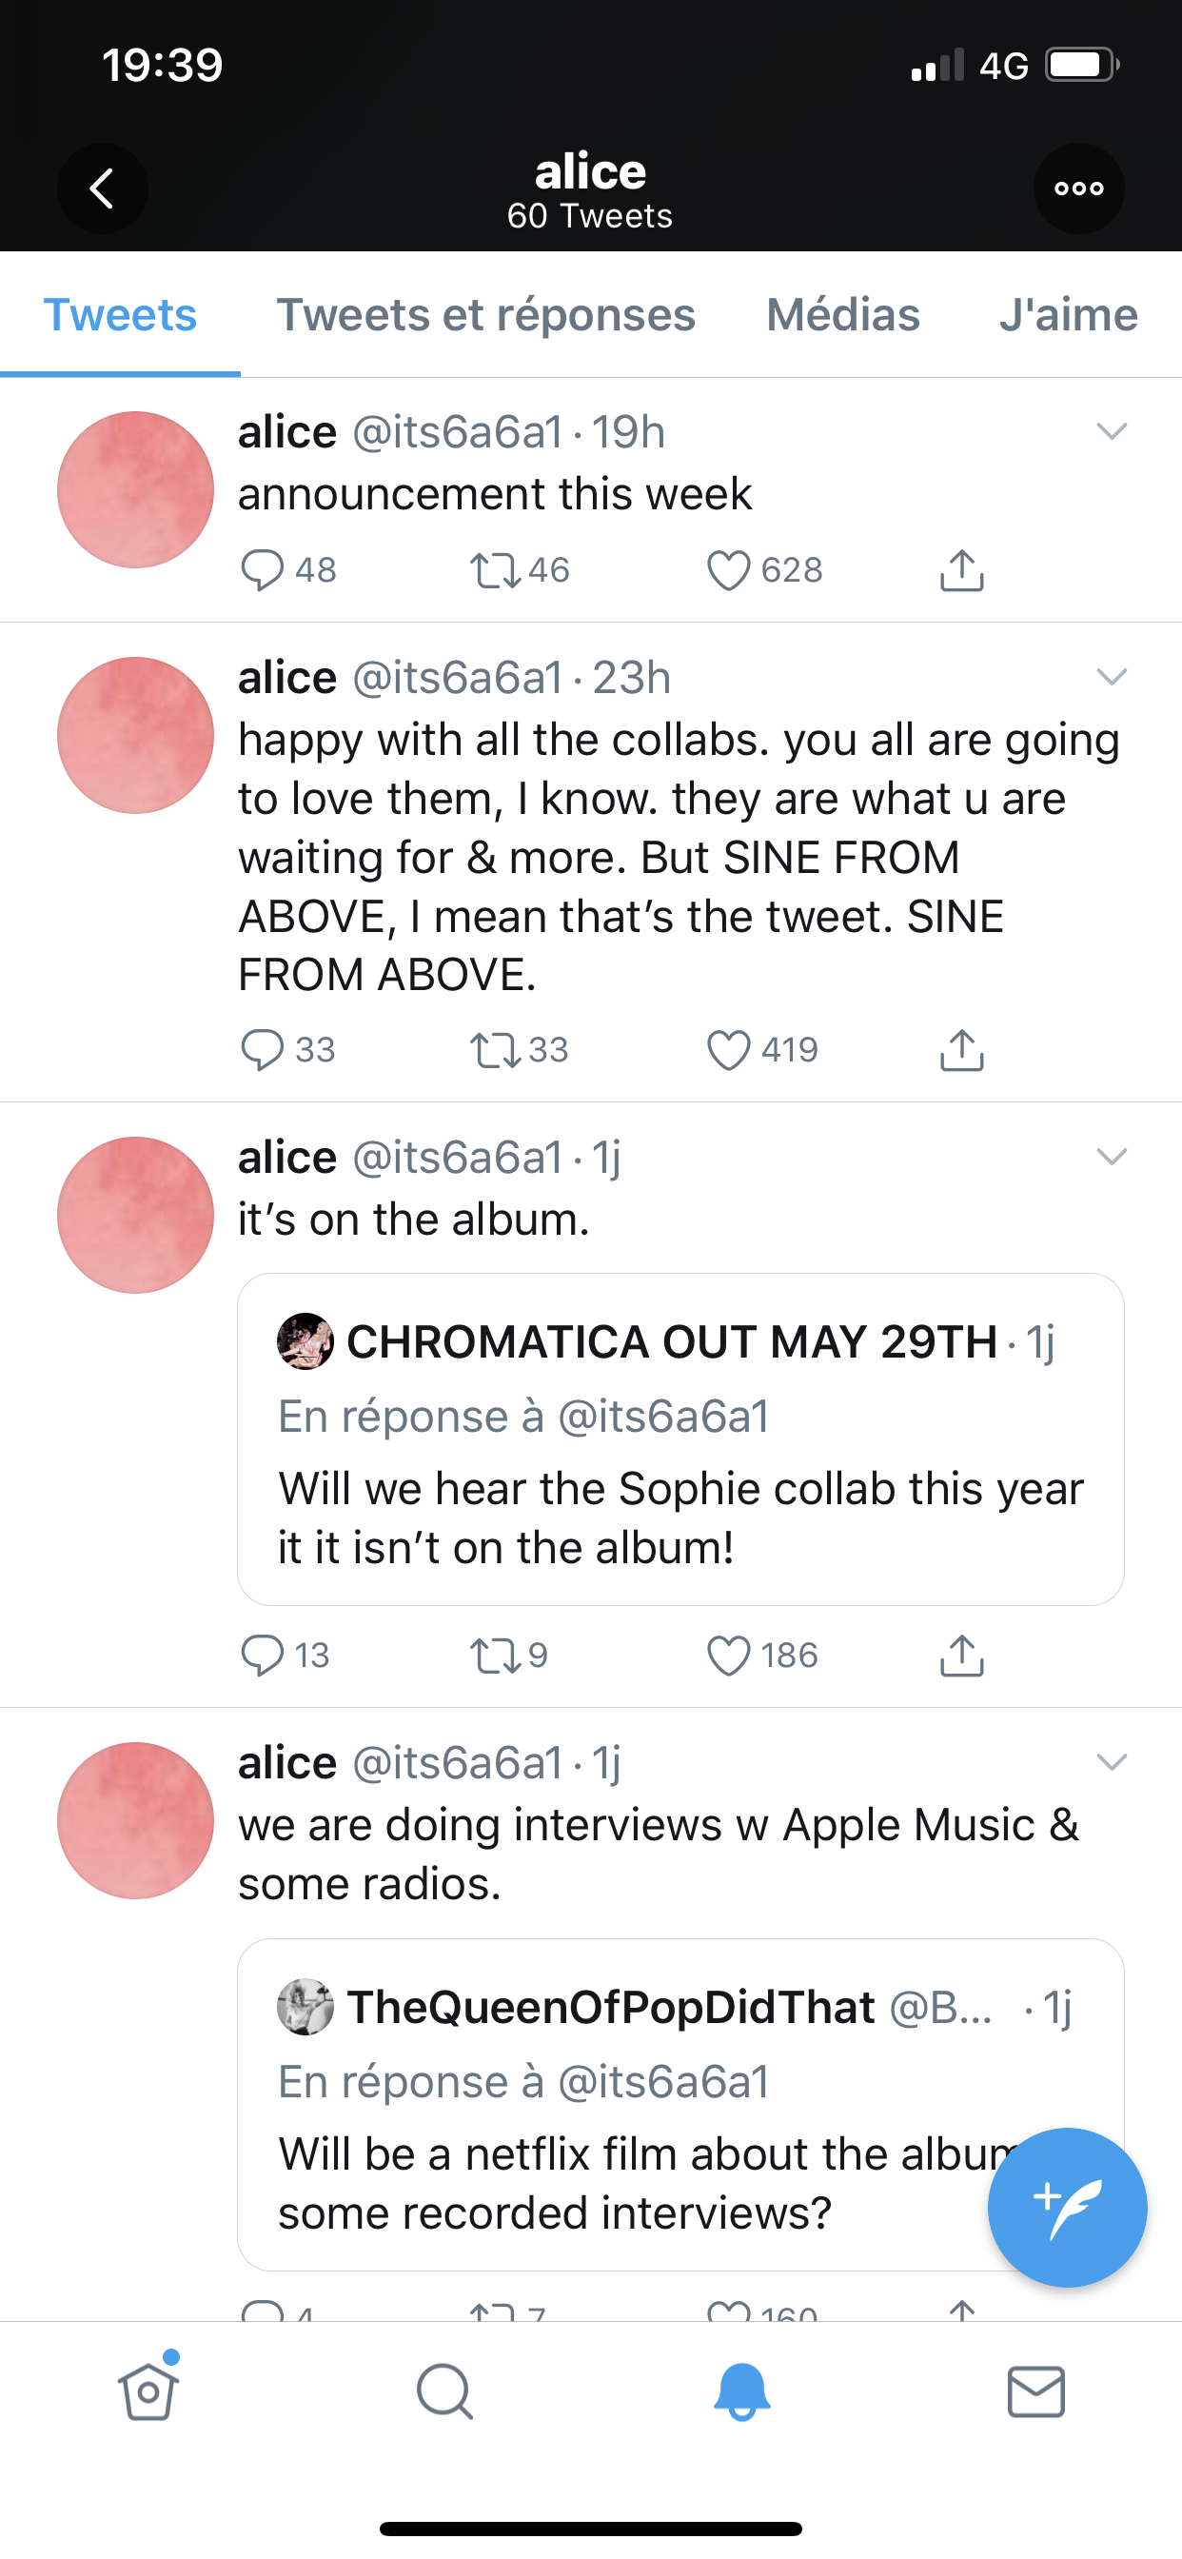1182x2559 pixels.
Task: Tap the back arrow button
Action: click(103, 188)
